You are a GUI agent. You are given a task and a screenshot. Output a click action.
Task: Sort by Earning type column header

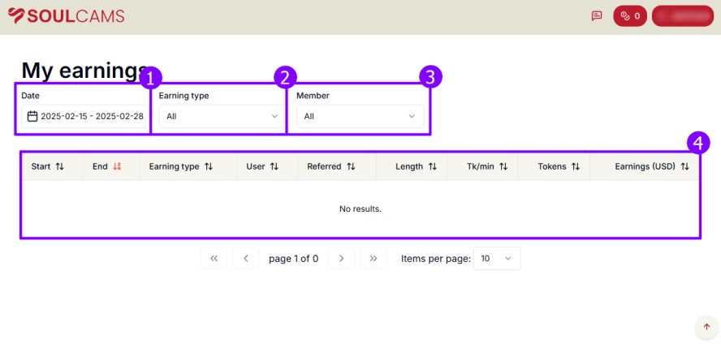coord(180,166)
